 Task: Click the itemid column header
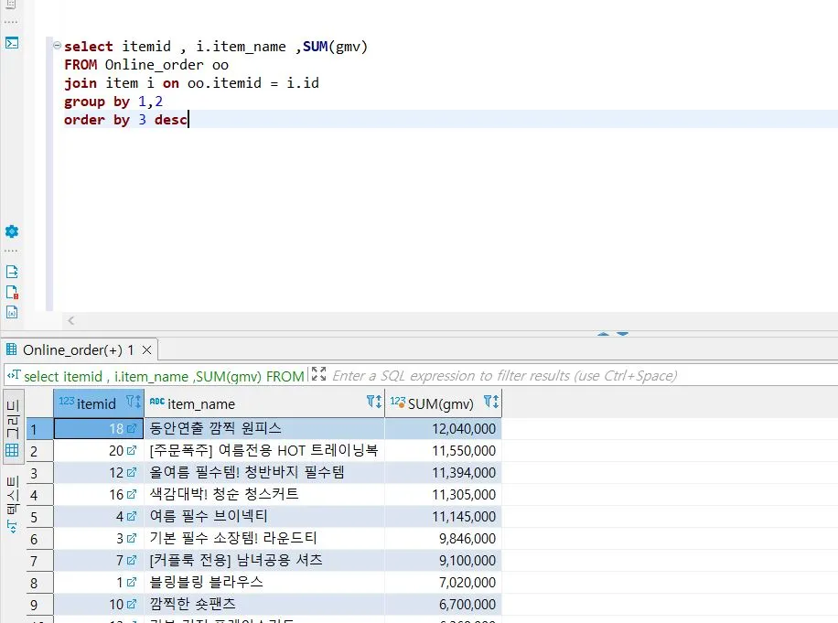(x=98, y=403)
